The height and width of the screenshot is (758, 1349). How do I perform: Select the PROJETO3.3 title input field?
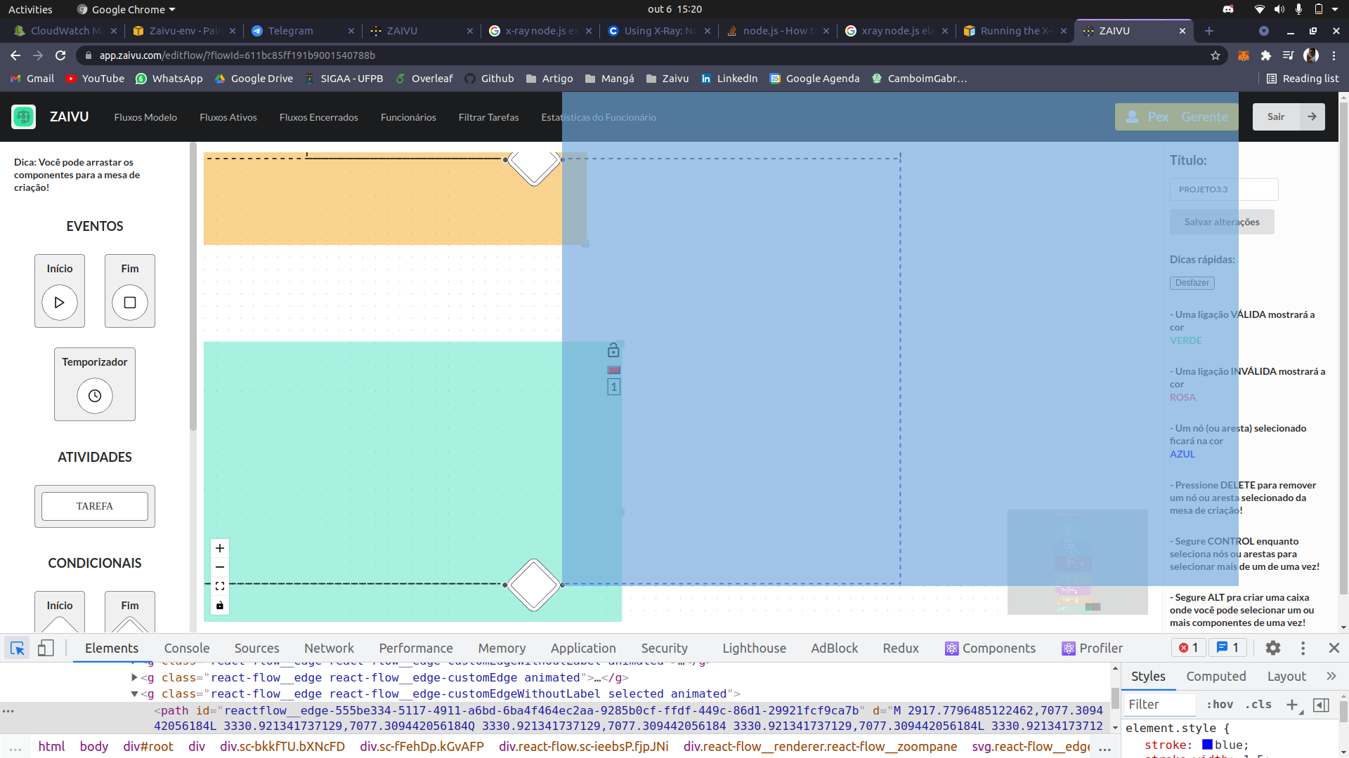(1223, 189)
